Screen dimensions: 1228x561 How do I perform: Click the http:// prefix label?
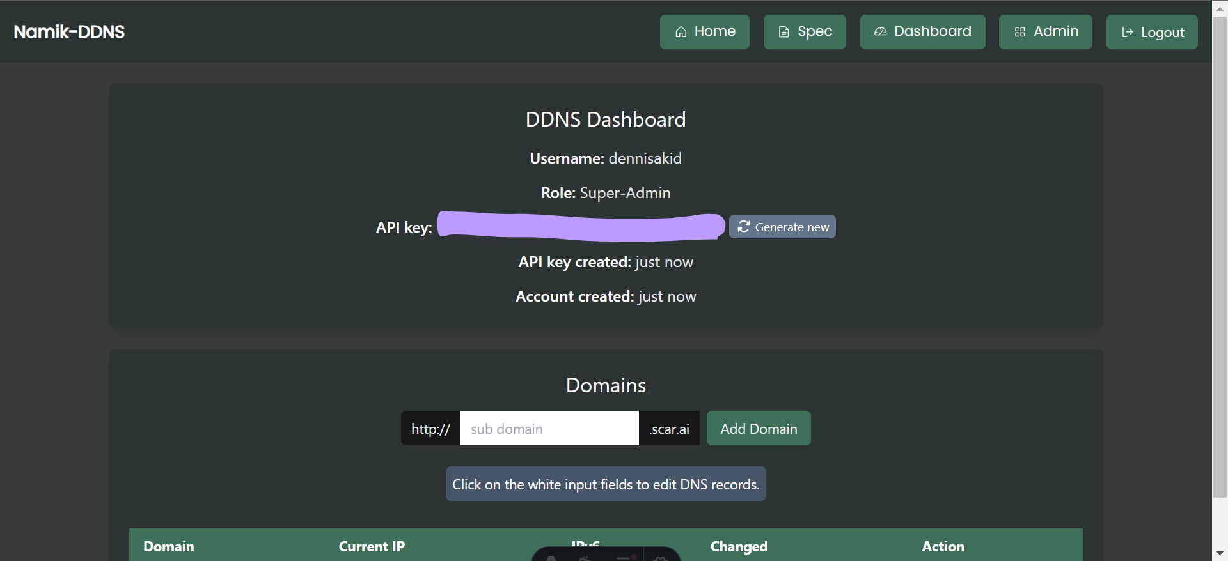coord(430,428)
